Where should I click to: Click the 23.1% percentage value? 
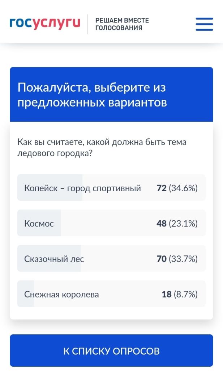click(183, 224)
